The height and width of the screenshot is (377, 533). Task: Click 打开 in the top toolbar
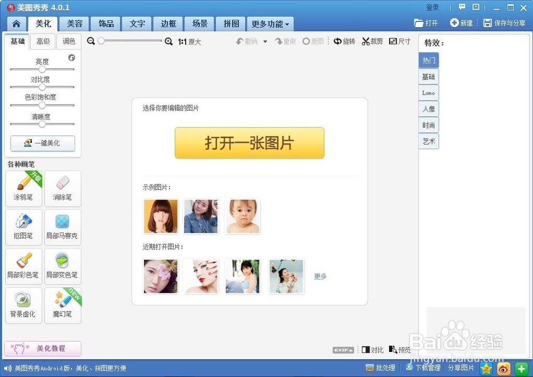click(x=426, y=23)
